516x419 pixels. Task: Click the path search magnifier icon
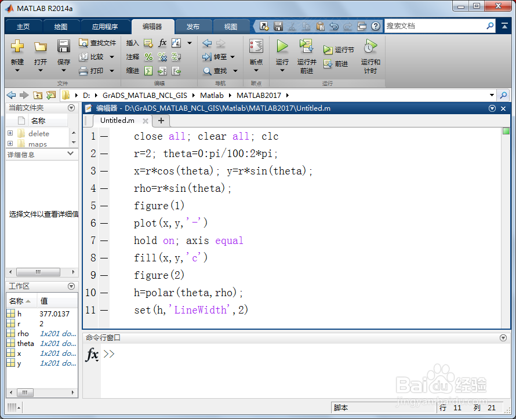click(503, 96)
